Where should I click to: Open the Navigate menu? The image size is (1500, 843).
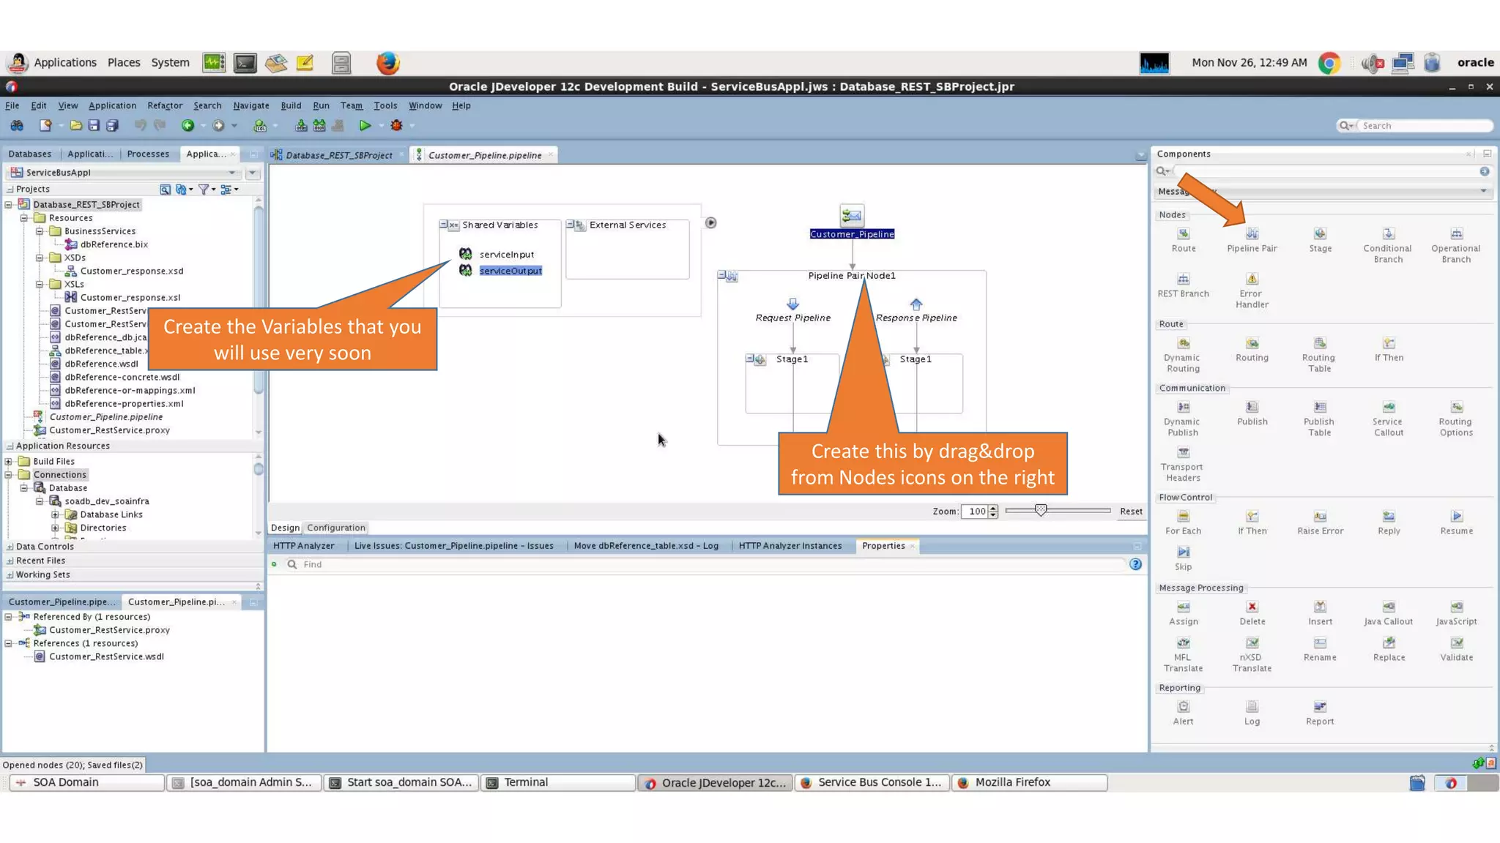click(x=251, y=105)
